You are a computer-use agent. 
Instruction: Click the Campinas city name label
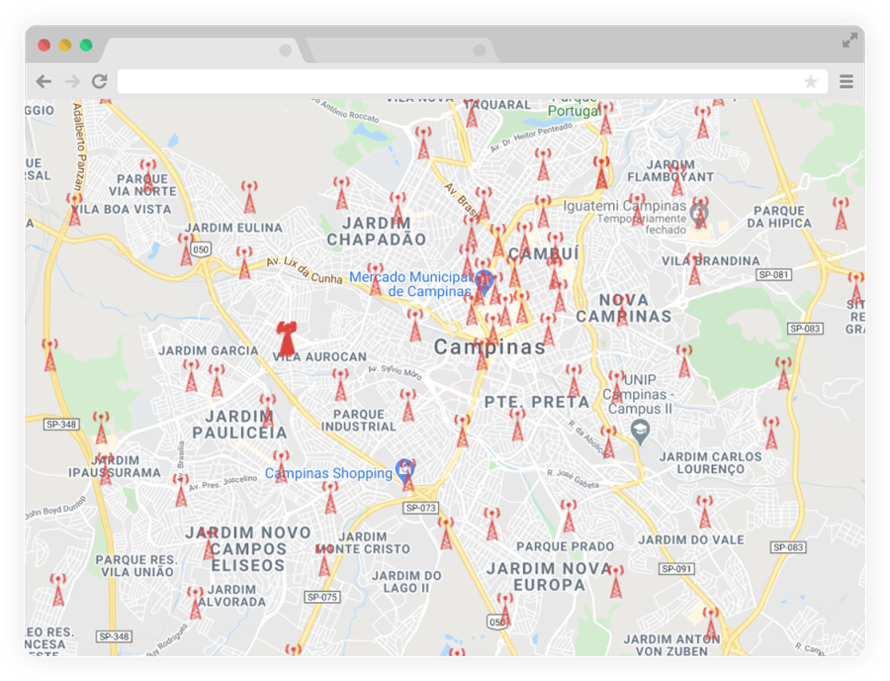click(489, 347)
